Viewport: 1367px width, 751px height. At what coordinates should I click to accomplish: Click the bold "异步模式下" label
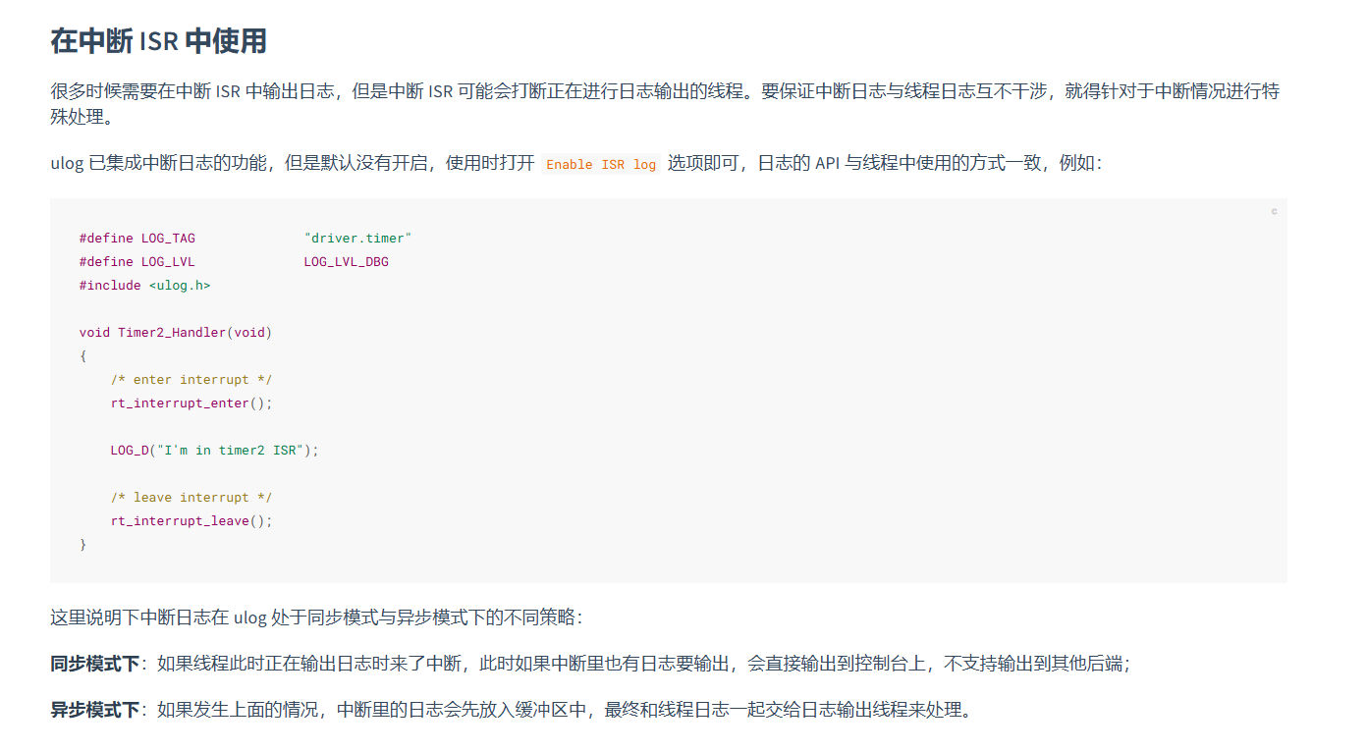click(x=95, y=709)
